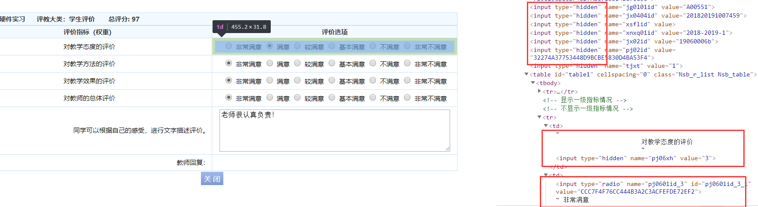Select the hidden input tjxt line in DevTools
Image resolution: width=758 pixels, height=207 pixels.
[606, 66]
